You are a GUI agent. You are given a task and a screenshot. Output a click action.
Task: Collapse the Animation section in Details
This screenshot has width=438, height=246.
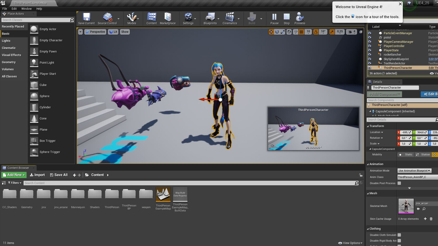(x=368, y=164)
